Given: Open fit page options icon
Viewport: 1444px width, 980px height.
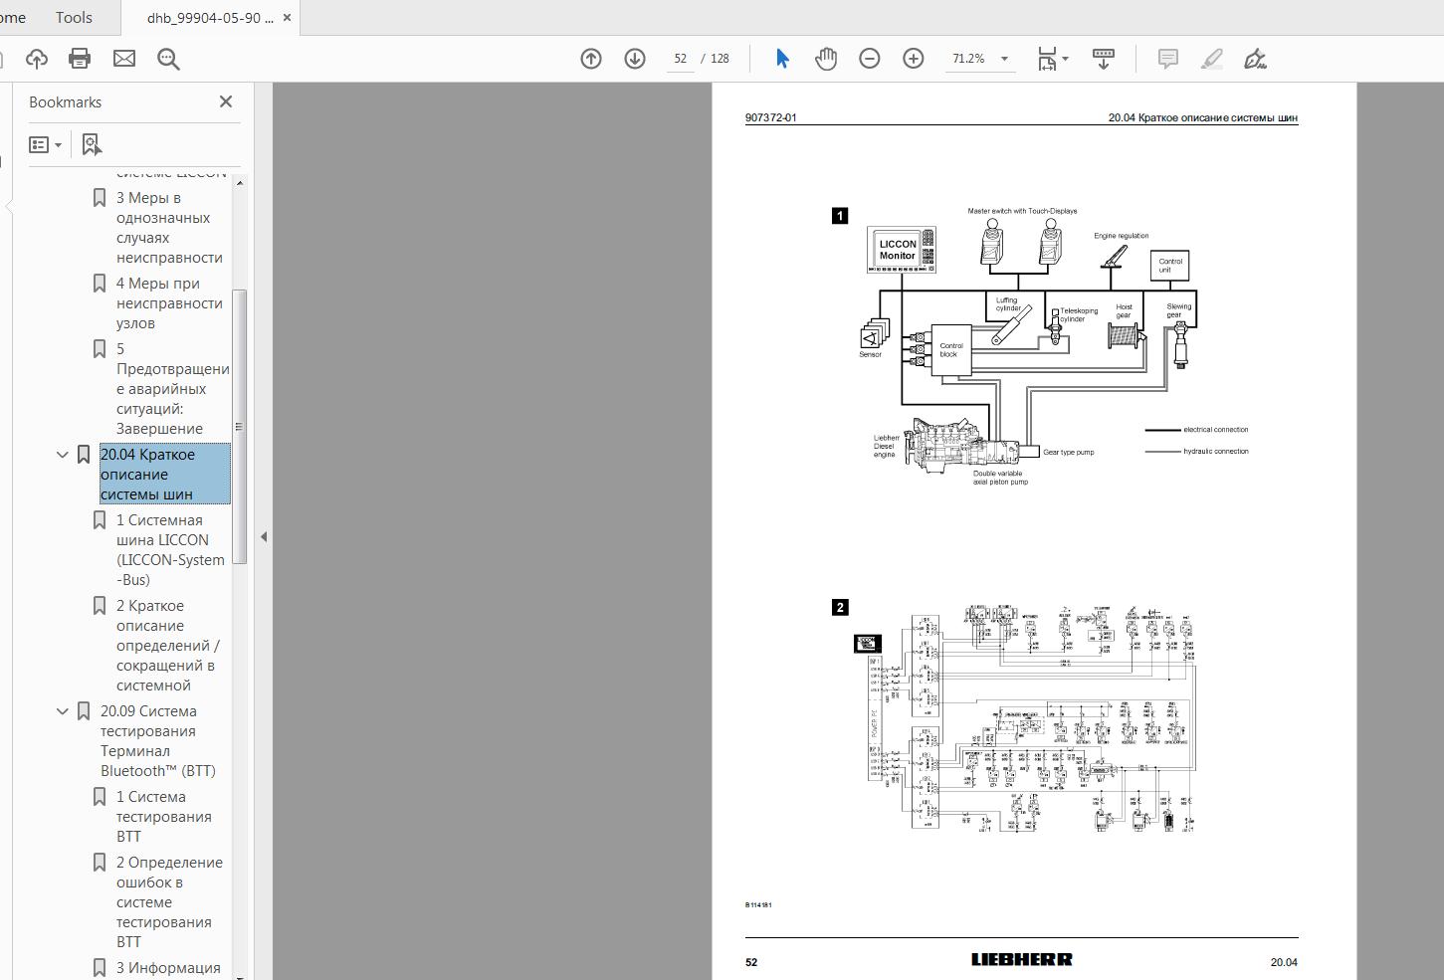Looking at the screenshot, I should point(1047,59).
